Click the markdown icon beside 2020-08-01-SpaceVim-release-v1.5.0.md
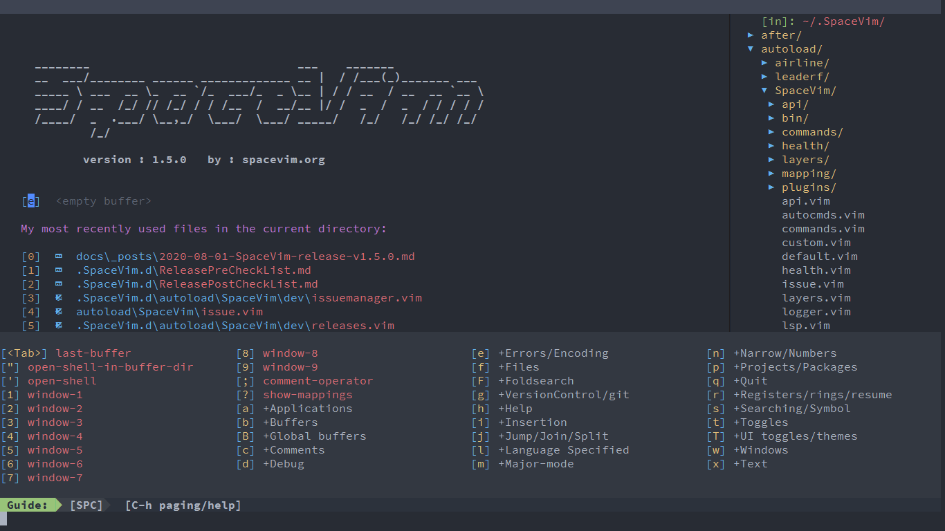 59,256
